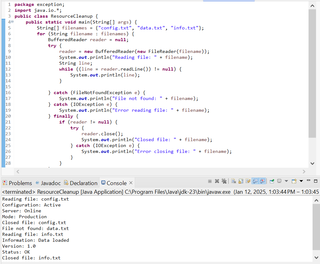Switch to the Declaration tab

(81, 183)
